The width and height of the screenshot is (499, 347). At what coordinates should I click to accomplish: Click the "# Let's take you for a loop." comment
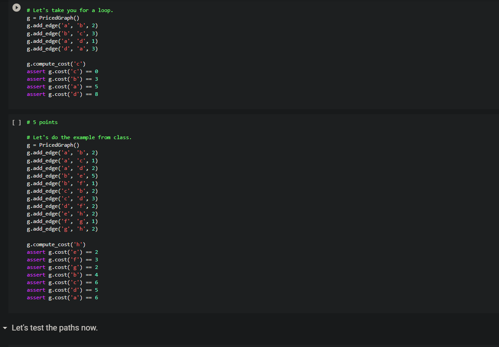point(70,10)
